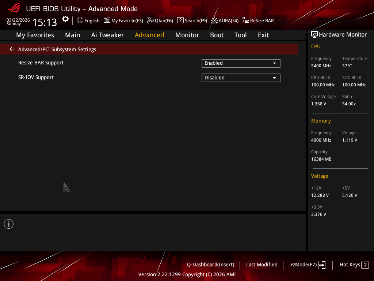Open Resize BAR Support dropdown showing Enabled
The image size is (374, 281).
pos(241,63)
